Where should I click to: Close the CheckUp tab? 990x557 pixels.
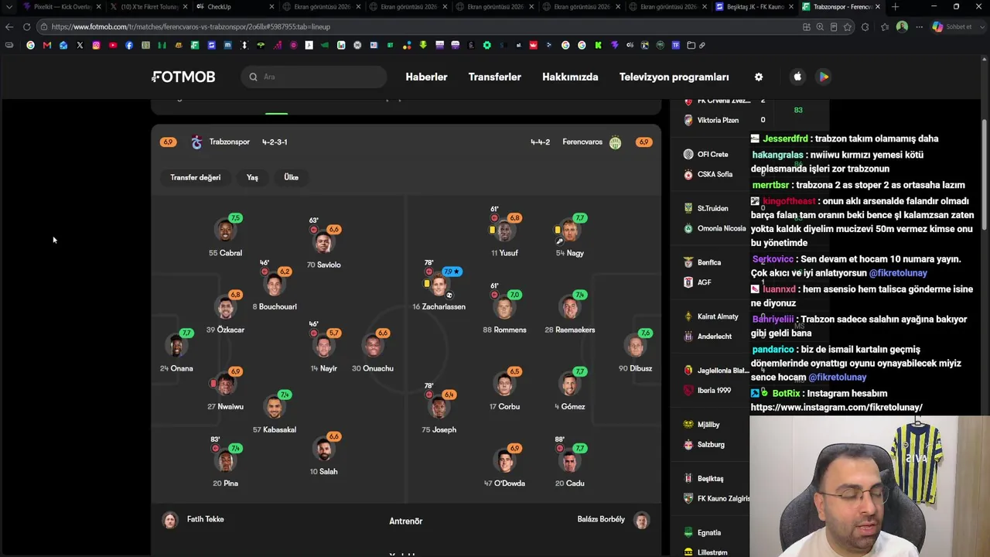coord(271,7)
